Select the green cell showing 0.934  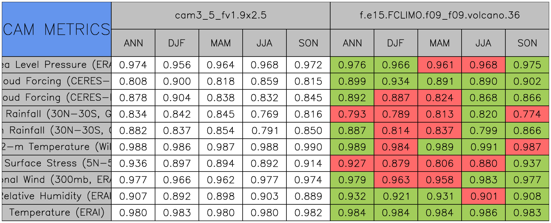pos(396,81)
